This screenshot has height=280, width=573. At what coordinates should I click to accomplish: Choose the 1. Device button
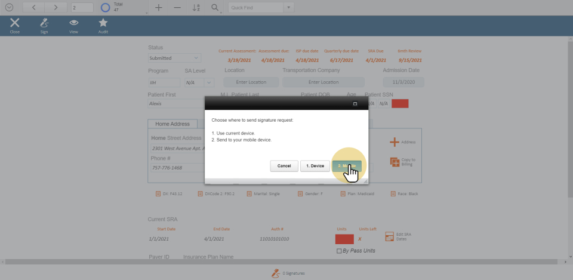[315, 166]
